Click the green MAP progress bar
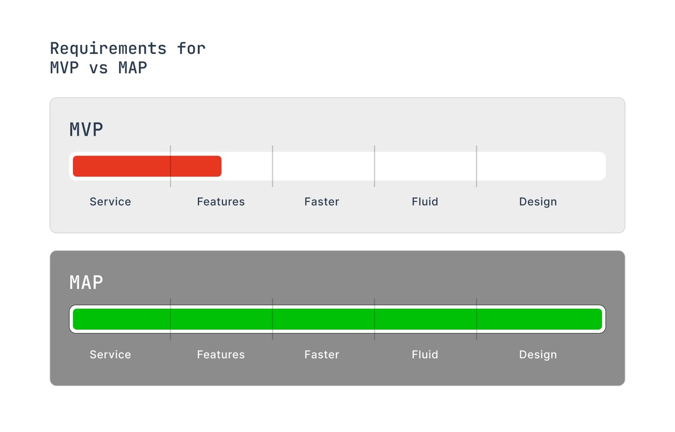The height and width of the screenshot is (432, 675). coord(337,319)
